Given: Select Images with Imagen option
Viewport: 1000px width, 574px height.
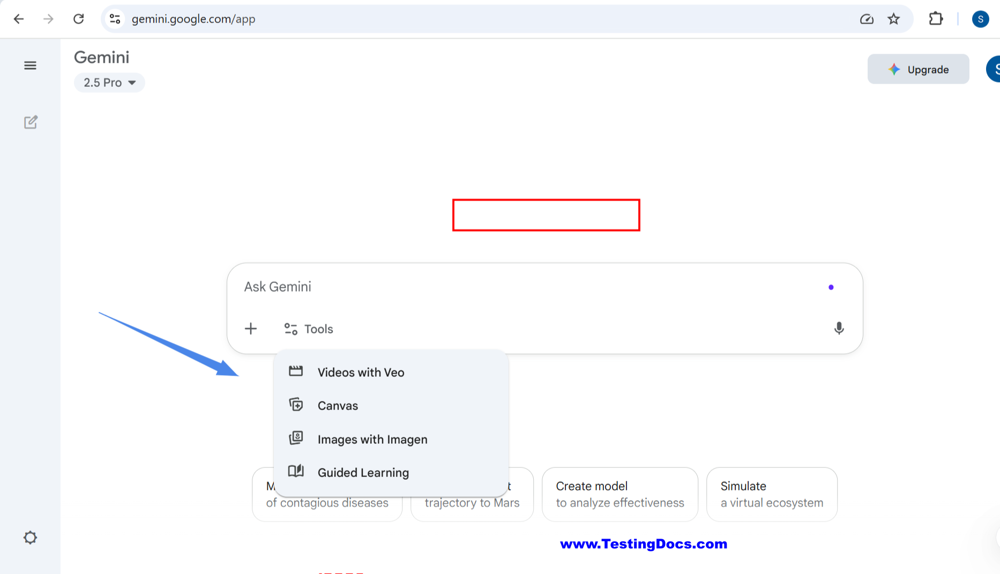Looking at the screenshot, I should point(372,439).
